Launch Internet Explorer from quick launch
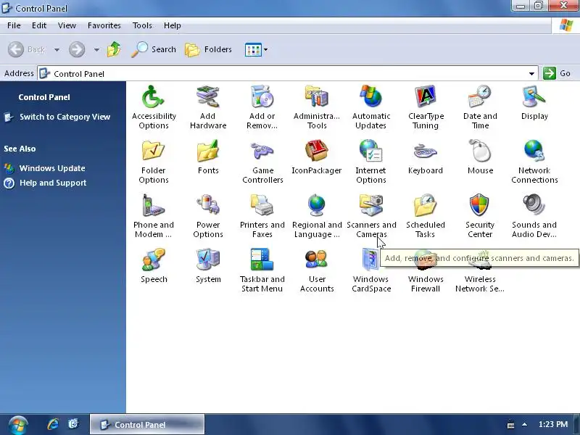580x435 pixels. point(53,424)
